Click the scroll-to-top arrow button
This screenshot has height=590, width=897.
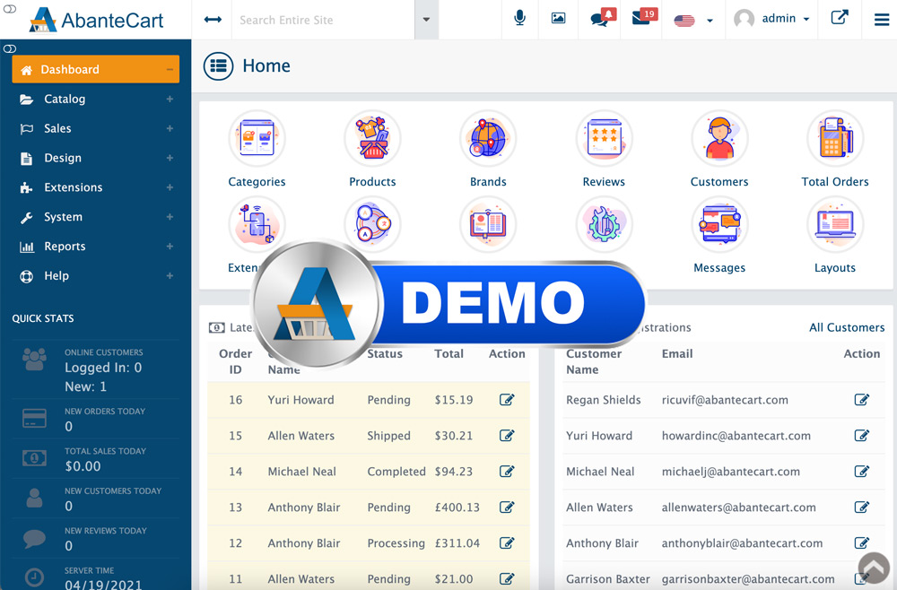[x=874, y=568]
